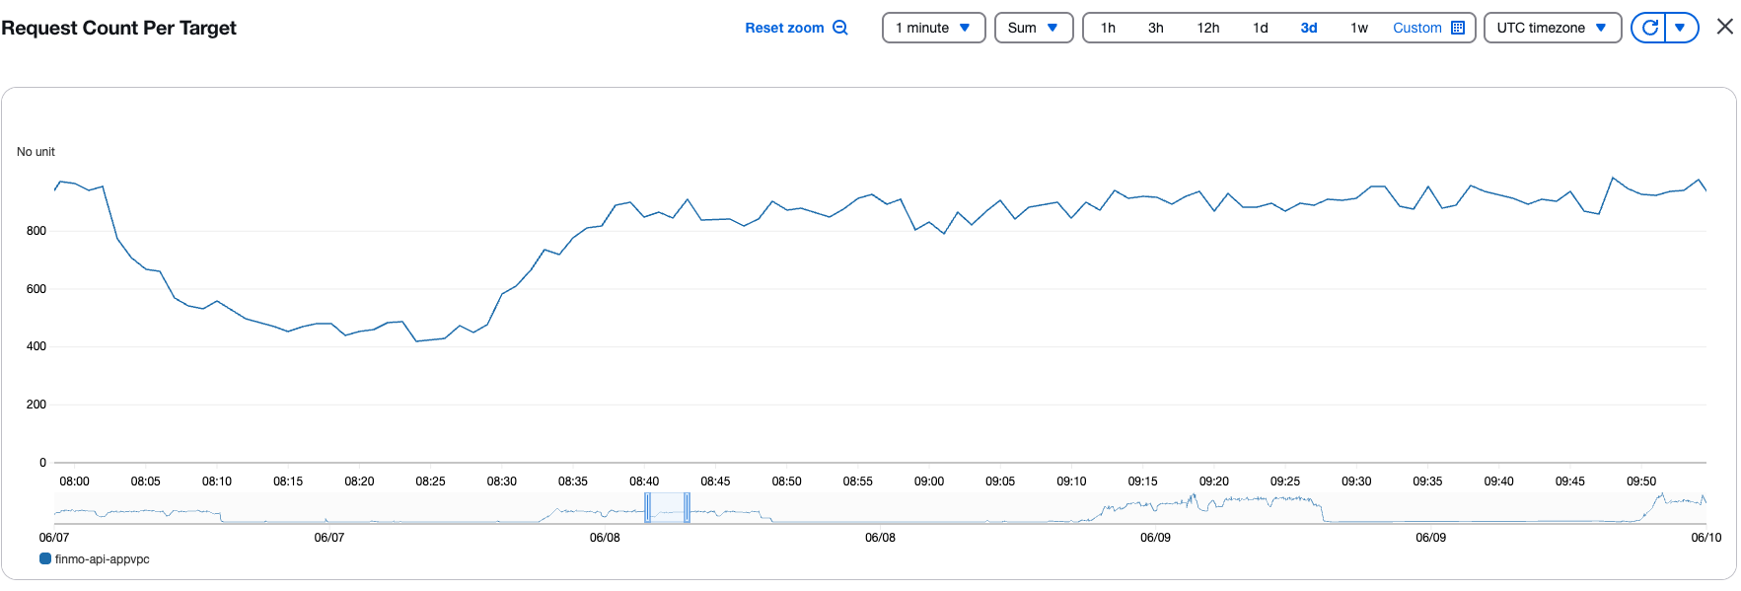Expand the refresh options arrow
The image size is (1741, 591).
click(1681, 28)
